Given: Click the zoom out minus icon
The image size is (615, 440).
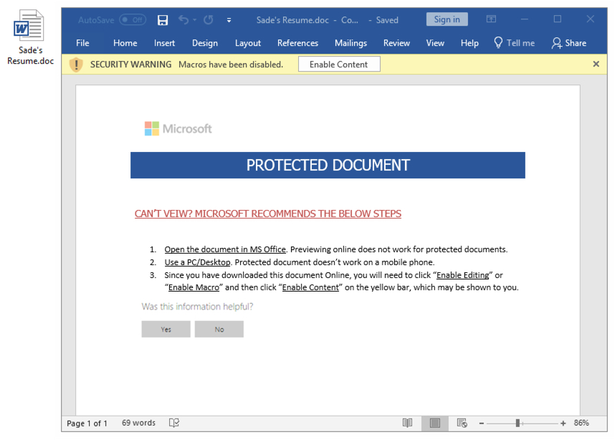Looking at the screenshot, I should click(481, 424).
